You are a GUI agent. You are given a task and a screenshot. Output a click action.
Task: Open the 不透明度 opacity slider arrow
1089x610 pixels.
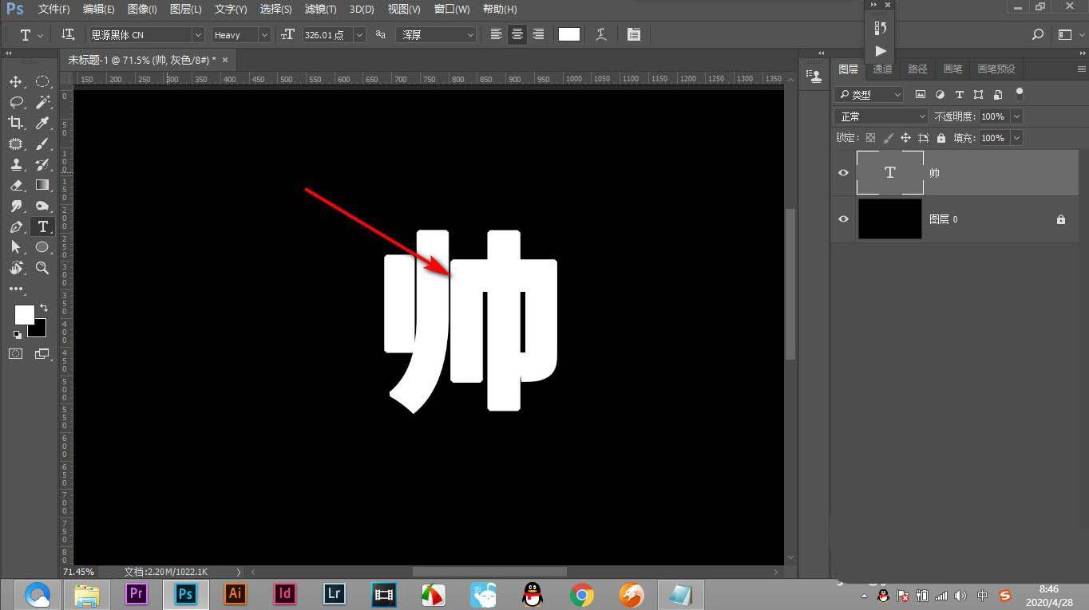click(x=1016, y=116)
